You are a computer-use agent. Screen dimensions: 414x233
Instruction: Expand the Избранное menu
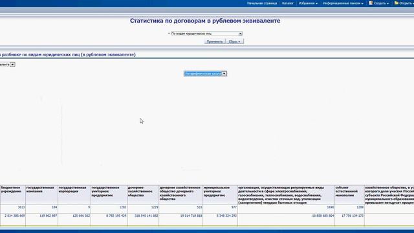308,3
